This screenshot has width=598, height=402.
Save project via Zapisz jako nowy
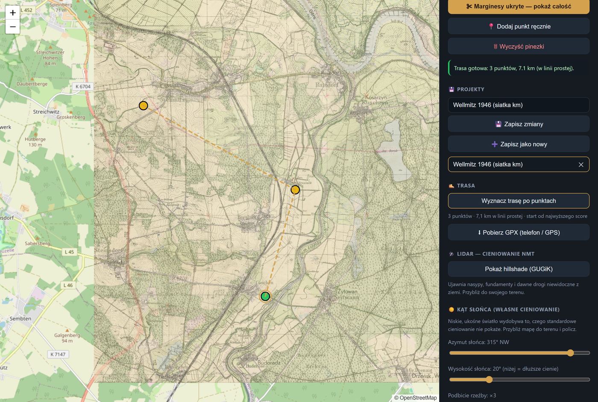coord(519,144)
